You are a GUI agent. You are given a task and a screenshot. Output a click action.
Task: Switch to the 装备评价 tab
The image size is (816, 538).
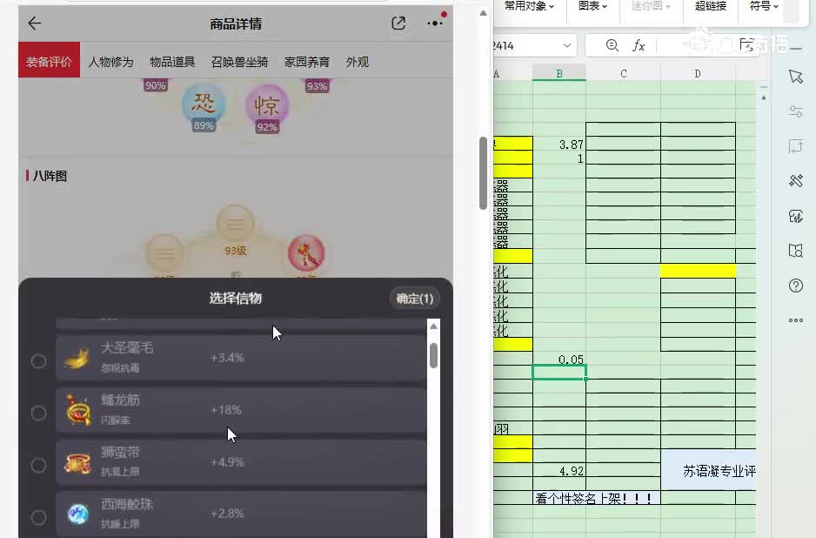pos(49,62)
